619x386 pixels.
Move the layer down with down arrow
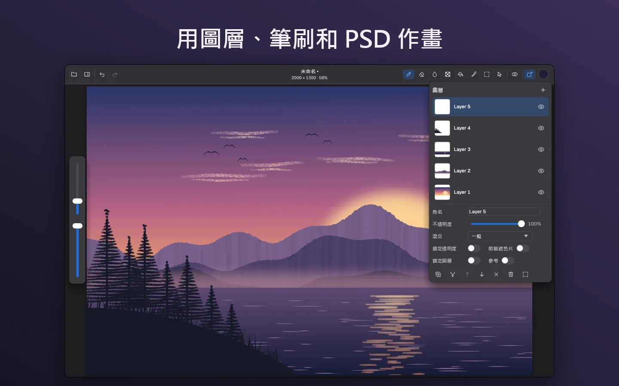(x=482, y=274)
